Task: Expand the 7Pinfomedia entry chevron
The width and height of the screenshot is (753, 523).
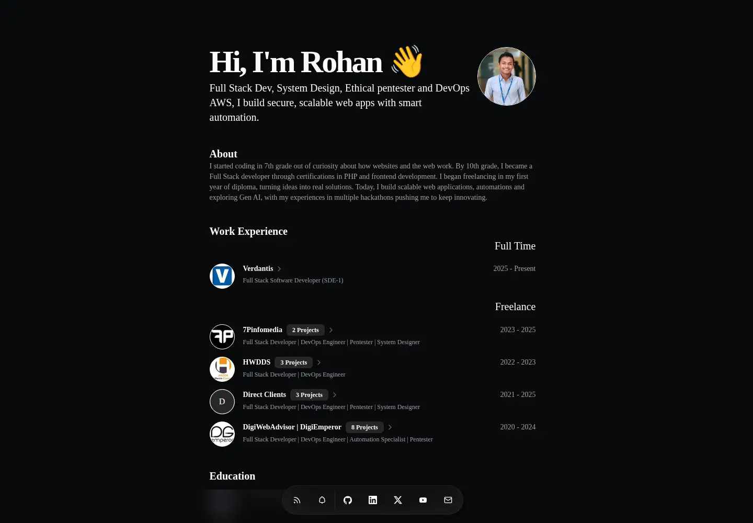Action: click(331, 330)
